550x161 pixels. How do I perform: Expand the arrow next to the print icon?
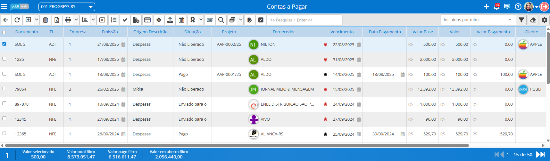click(x=76, y=20)
